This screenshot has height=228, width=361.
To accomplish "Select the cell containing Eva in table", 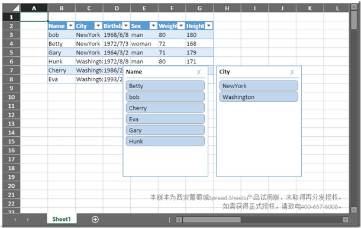I will [62, 79].
